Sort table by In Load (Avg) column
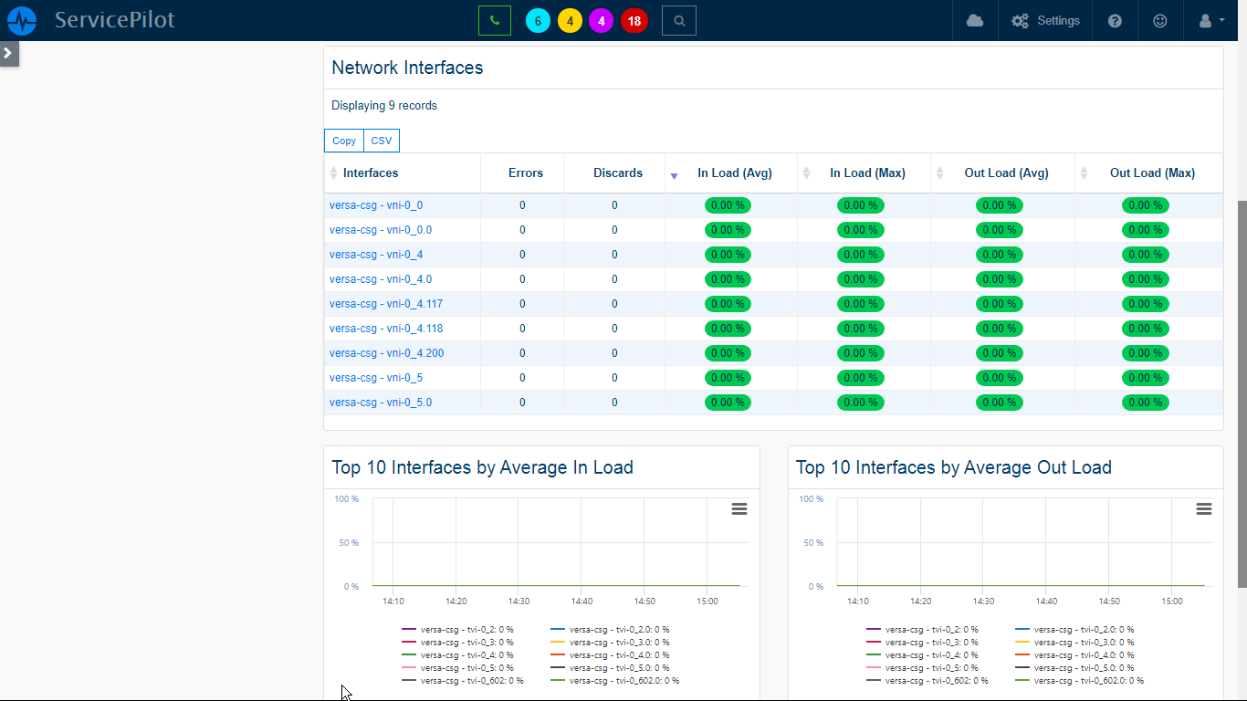This screenshot has width=1247, height=701. (x=734, y=173)
